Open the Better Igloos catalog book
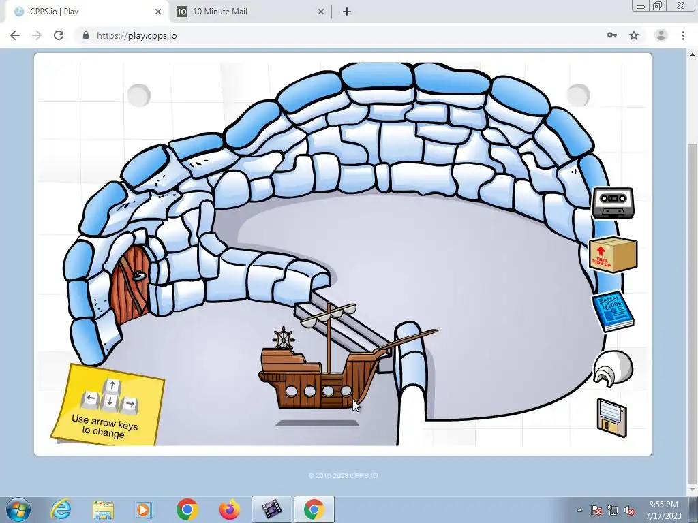This screenshot has height=523, width=698. (613, 311)
